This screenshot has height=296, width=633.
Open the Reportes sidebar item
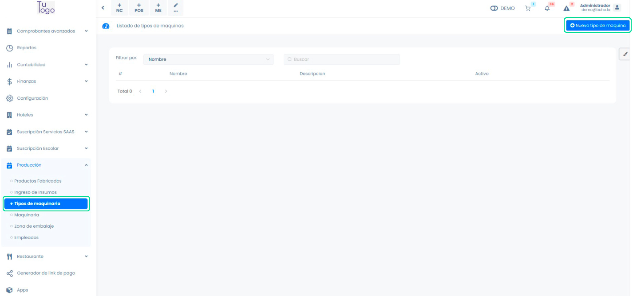coord(27,48)
